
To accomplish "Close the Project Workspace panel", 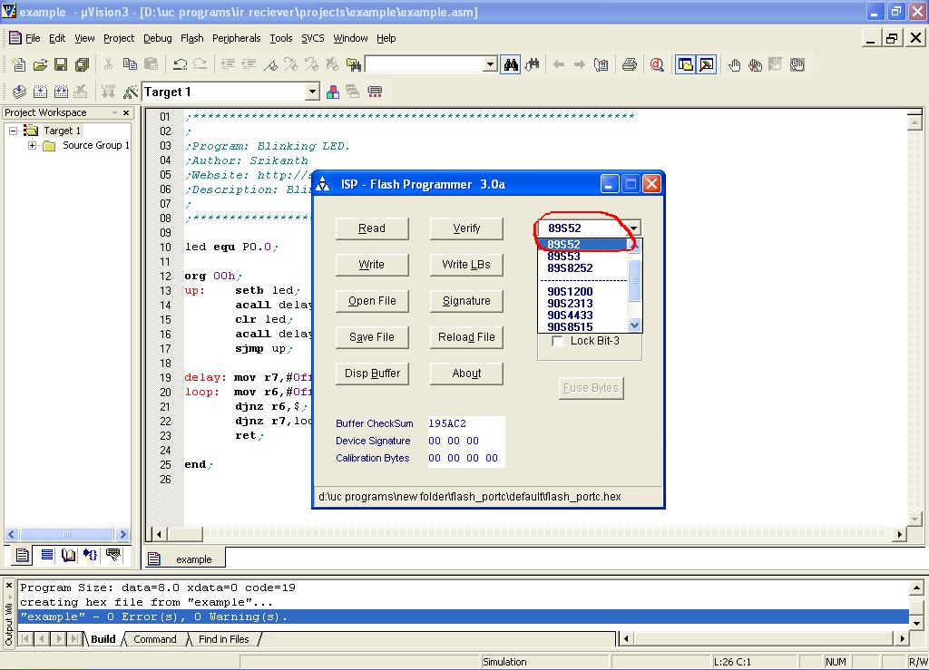I will pos(125,112).
